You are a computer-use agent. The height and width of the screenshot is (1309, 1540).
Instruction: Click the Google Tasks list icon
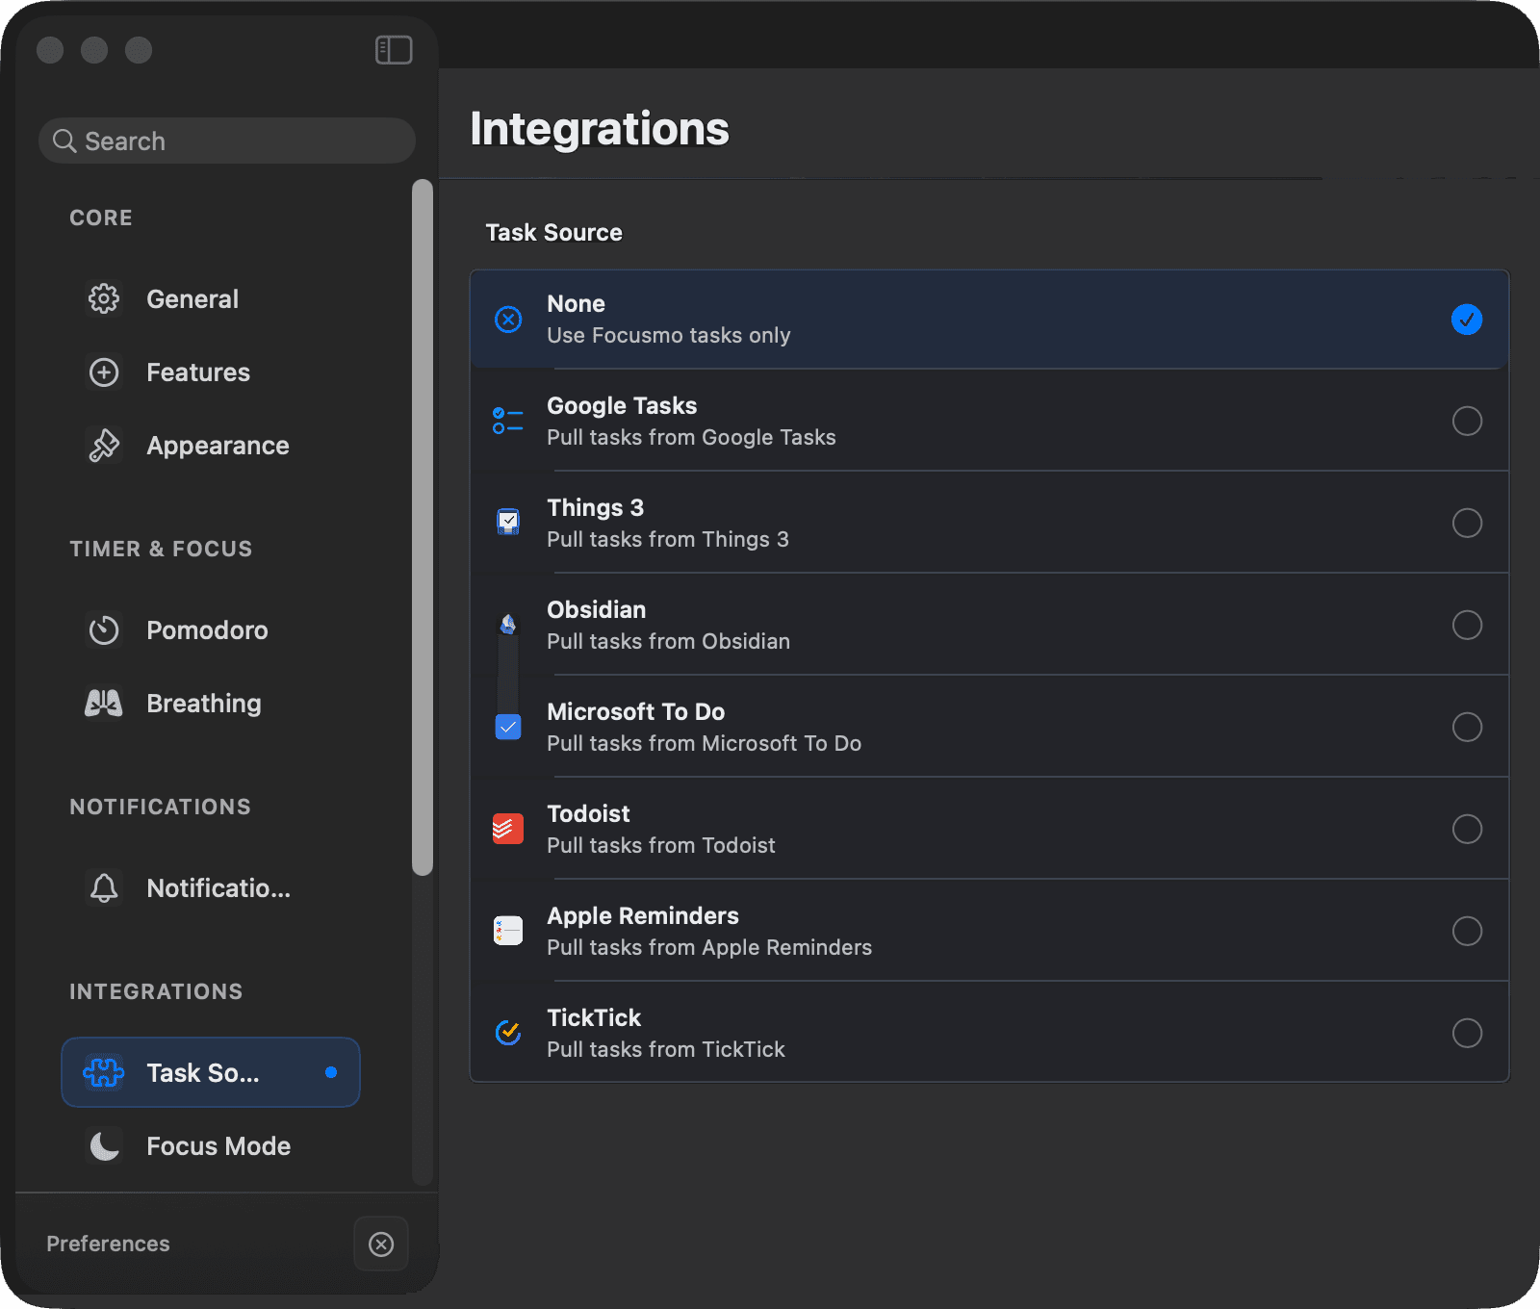[x=508, y=422]
